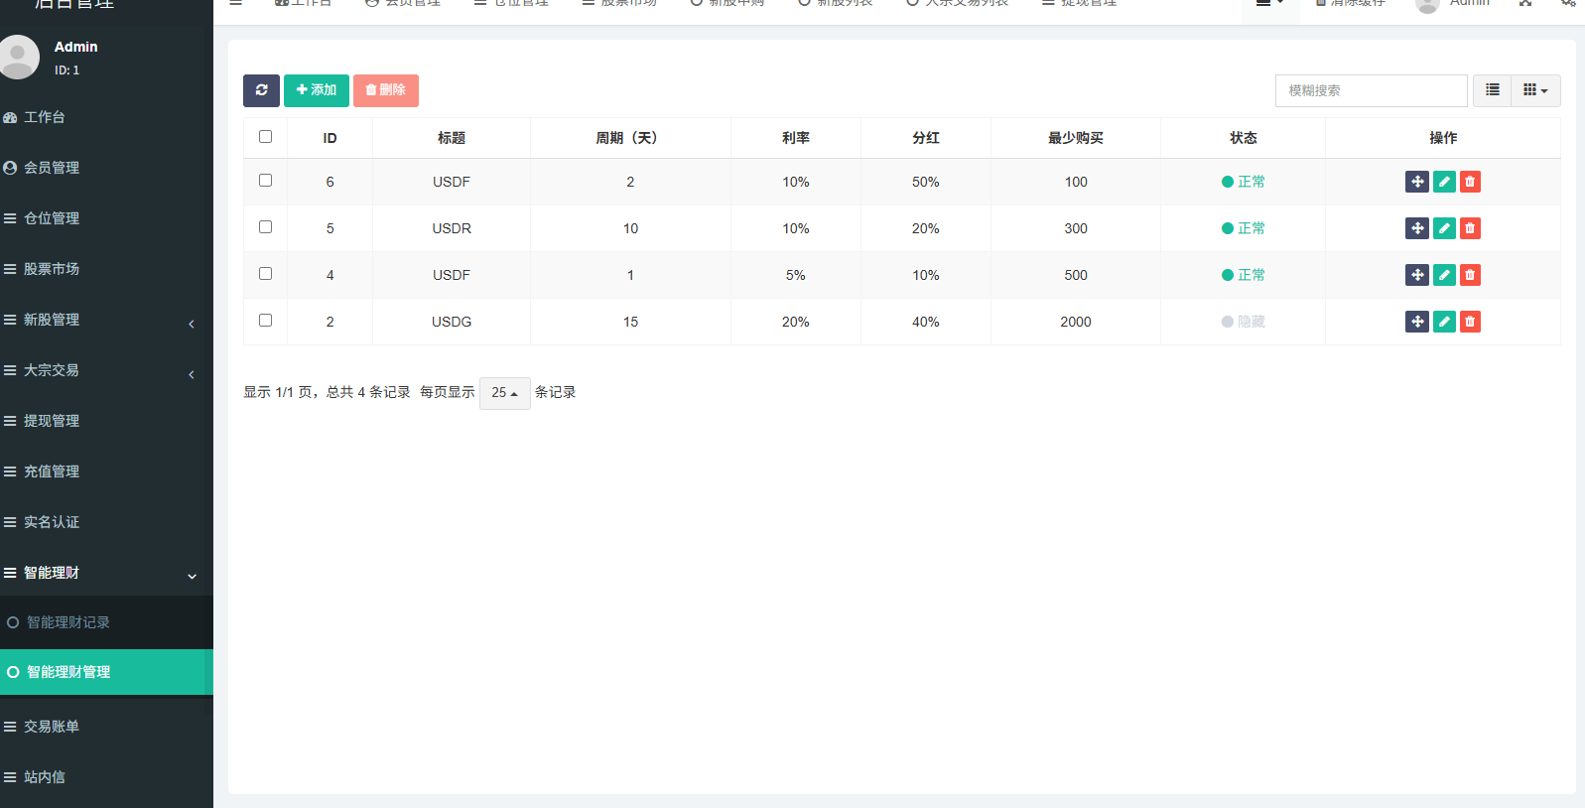Expand the 新股管理 sidebar menu

tap(99, 320)
